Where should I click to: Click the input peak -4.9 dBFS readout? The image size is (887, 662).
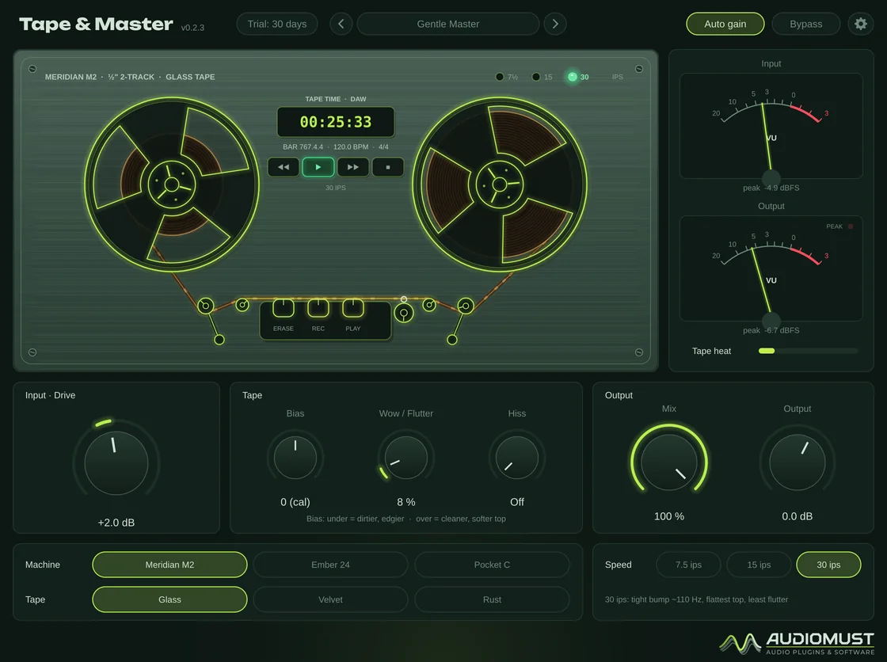(x=771, y=188)
